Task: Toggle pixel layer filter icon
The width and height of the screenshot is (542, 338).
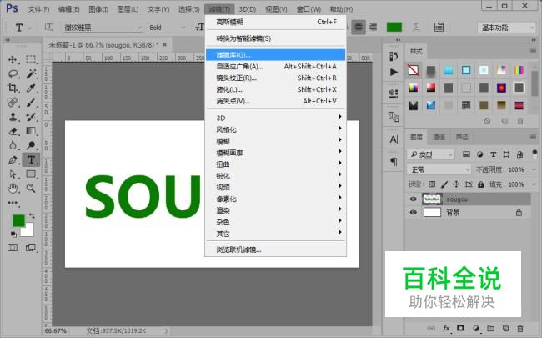Action: 466,154
